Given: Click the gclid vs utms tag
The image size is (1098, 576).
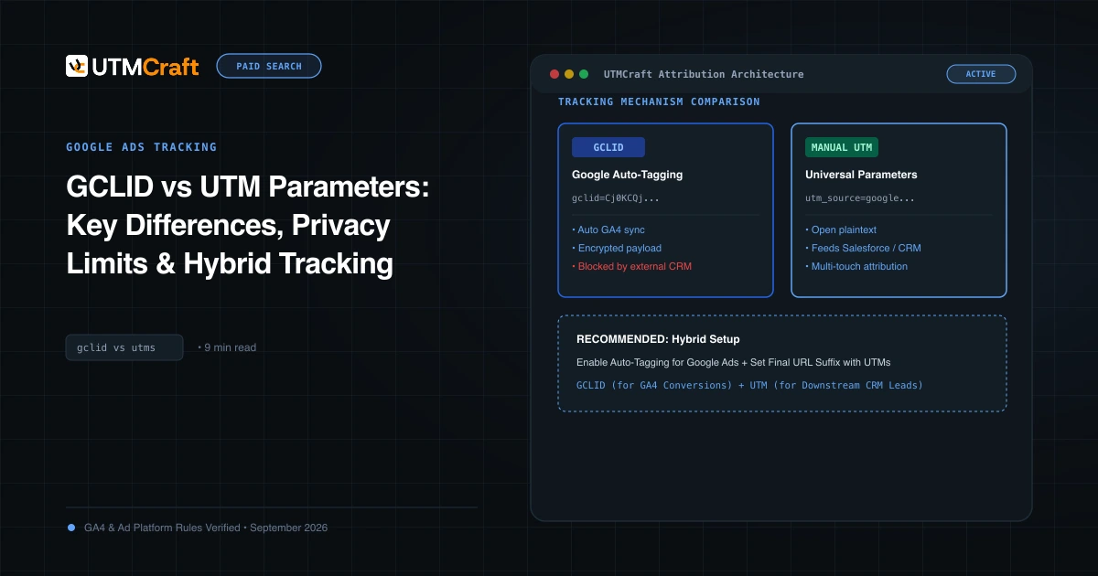Looking at the screenshot, I should tap(124, 347).
